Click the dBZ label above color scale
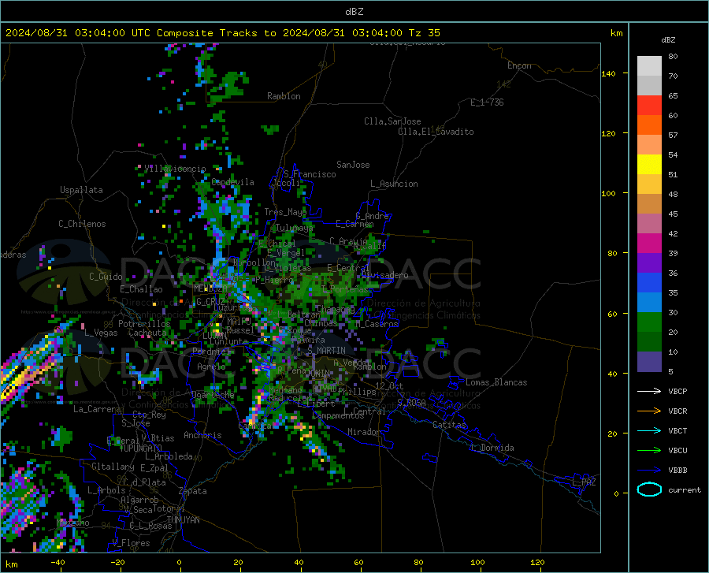 pos(668,39)
